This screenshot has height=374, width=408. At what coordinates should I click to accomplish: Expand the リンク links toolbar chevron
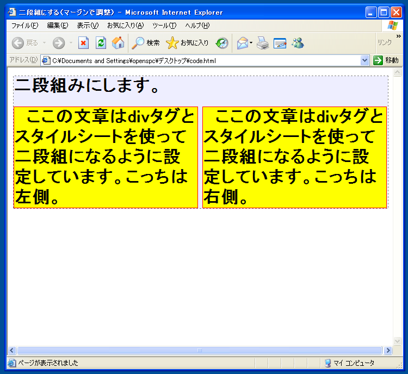click(398, 36)
